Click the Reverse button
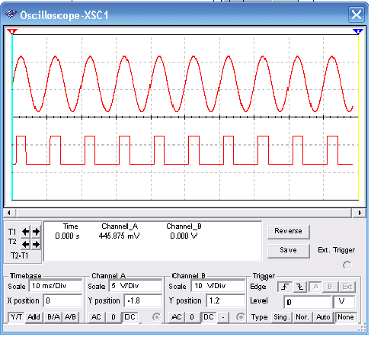This screenshot has height=337, width=371. [289, 231]
